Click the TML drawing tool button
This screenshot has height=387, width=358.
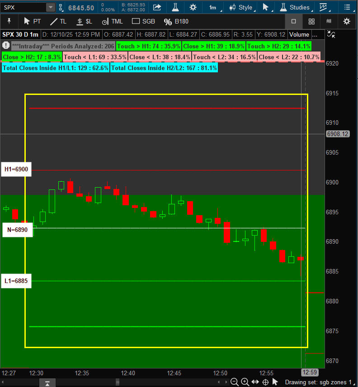click(x=112, y=21)
